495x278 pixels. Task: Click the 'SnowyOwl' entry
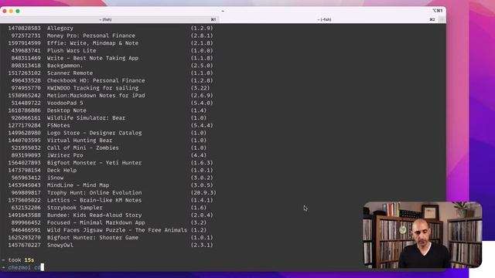coord(60,246)
